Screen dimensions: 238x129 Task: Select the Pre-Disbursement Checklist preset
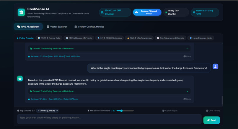[170, 38]
